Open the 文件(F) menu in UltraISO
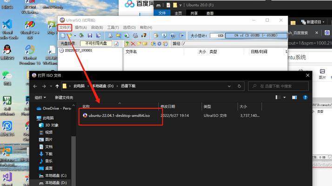This screenshot has height=186, width=332. coord(65,27)
